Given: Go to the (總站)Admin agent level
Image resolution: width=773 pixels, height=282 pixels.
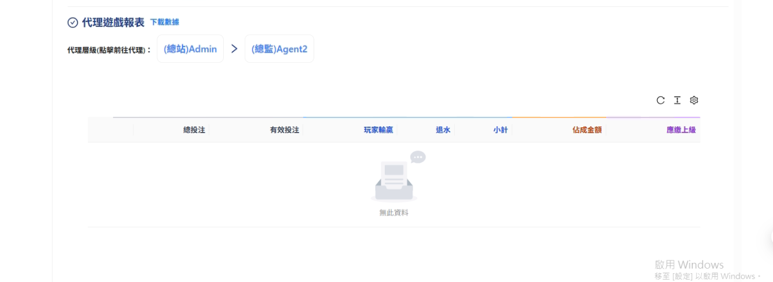Looking at the screenshot, I should [190, 49].
